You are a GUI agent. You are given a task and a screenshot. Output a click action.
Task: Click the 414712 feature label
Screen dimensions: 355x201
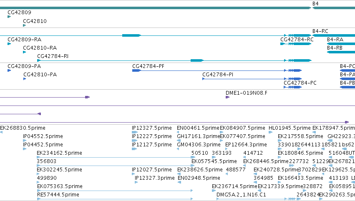(253, 153)
